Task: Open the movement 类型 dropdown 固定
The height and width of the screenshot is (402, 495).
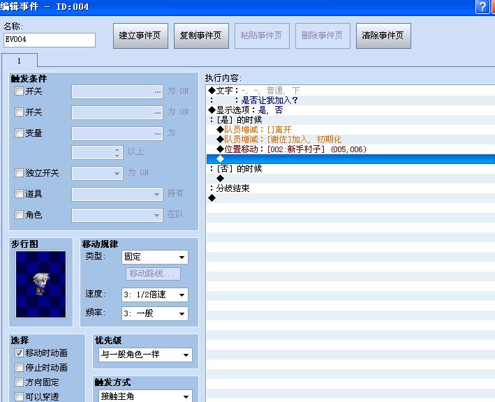Action: 155,257
